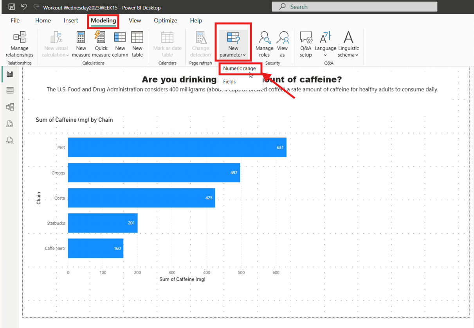The width and height of the screenshot is (474, 328).
Task: Open Model view in left sidebar
Action: (x=10, y=107)
